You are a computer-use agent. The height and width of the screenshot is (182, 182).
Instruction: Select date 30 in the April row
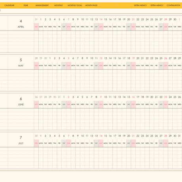coord(175,19)
